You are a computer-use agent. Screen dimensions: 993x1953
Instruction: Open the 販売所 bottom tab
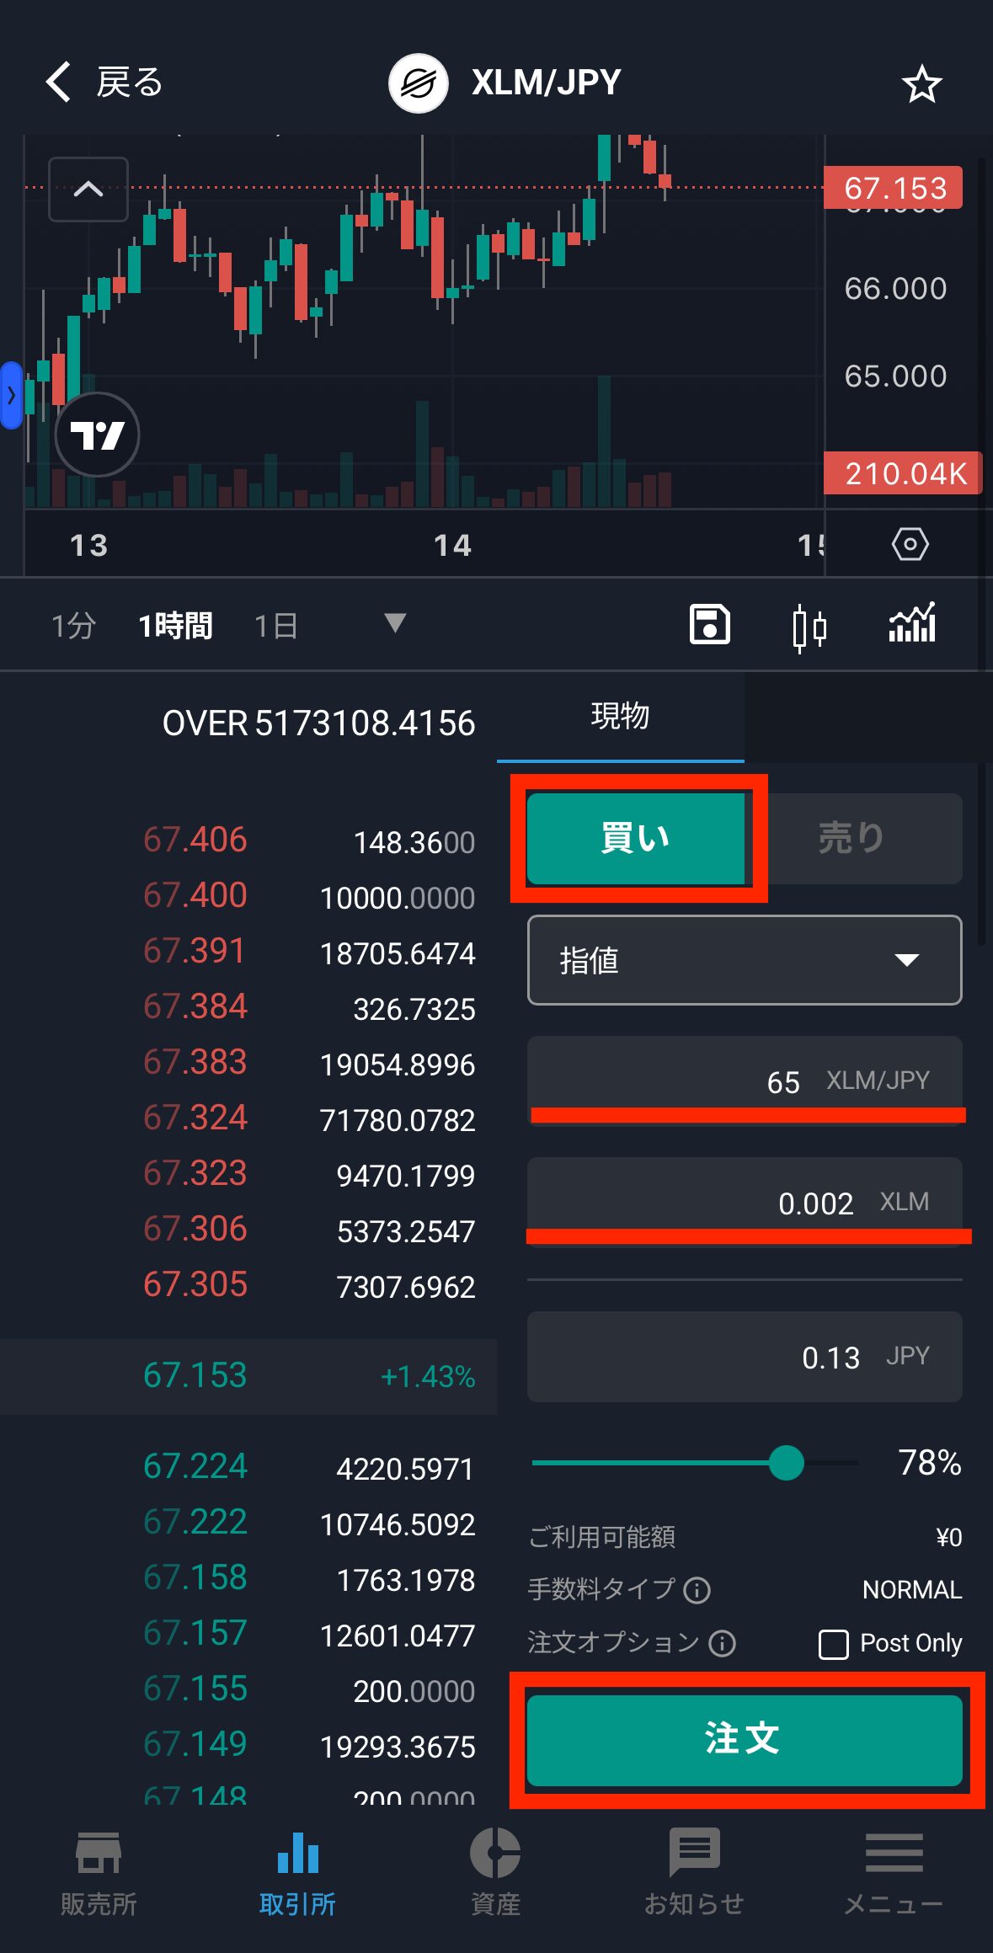coord(99,1874)
